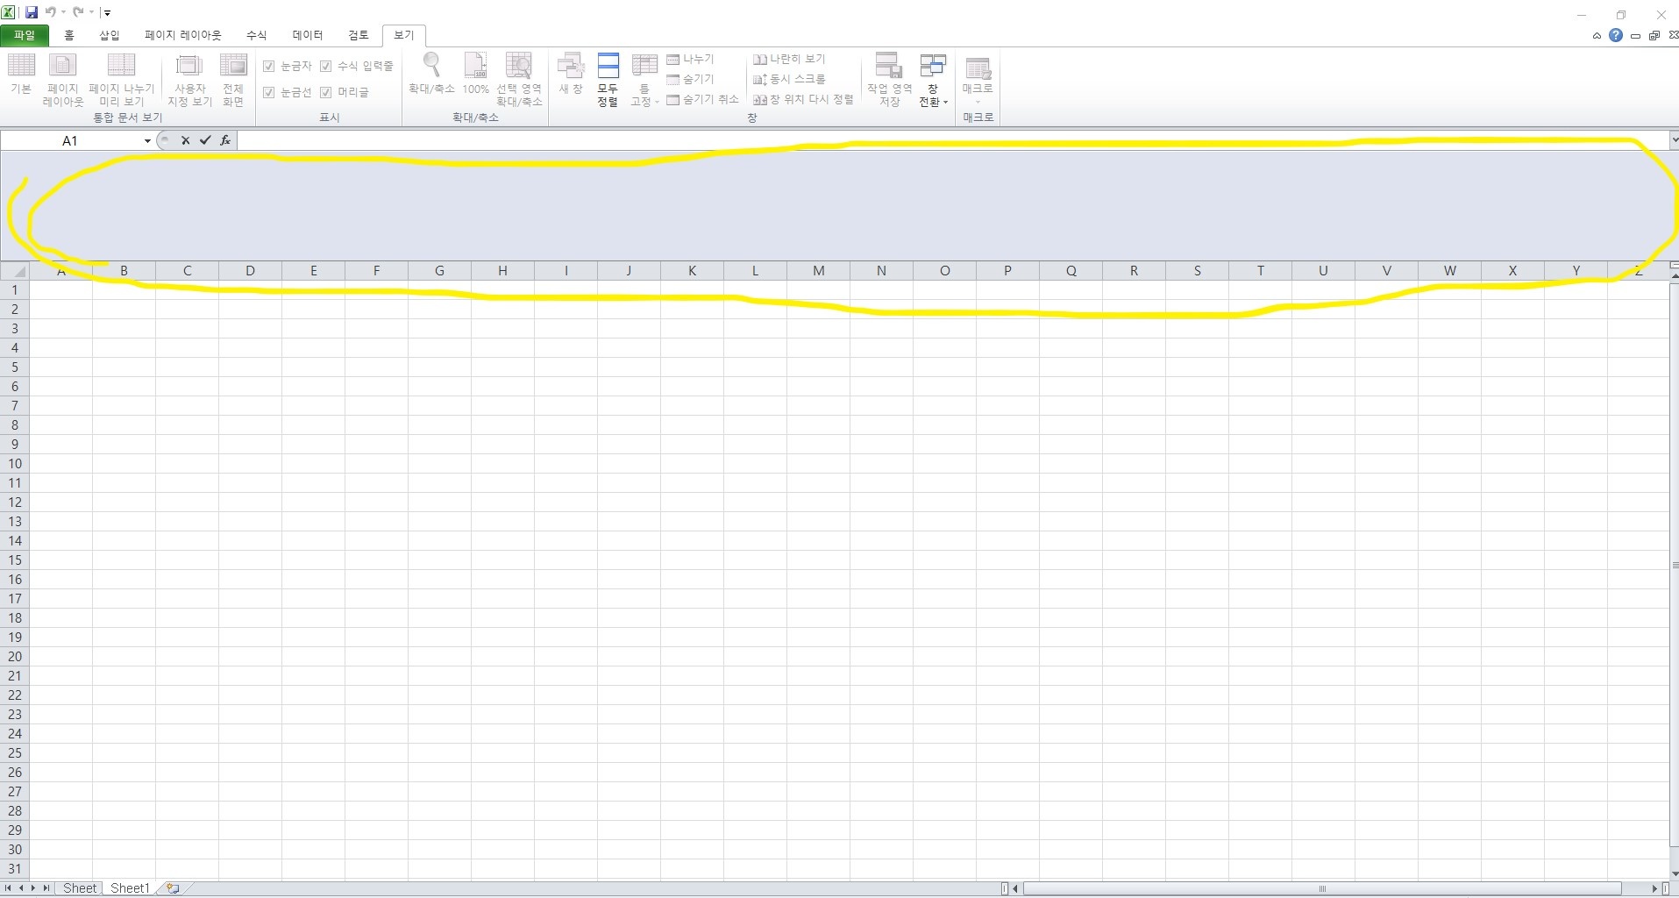Viewport: 1679px width, 898px height.
Task: Open Quick Access Toolbar customize dropdown
Action: pos(107,13)
